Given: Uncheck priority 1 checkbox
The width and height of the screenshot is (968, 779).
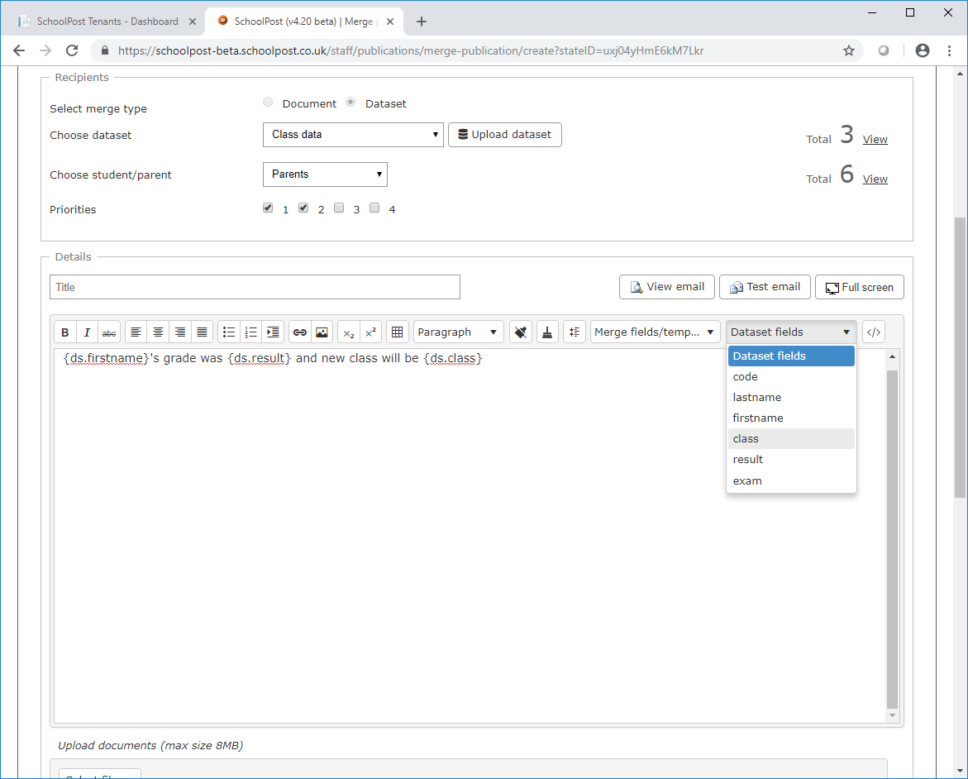Looking at the screenshot, I should point(268,208).
